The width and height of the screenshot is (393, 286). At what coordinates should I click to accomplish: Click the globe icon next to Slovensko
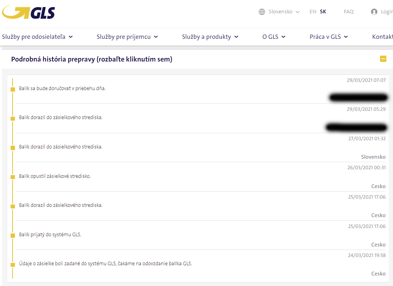262,12
